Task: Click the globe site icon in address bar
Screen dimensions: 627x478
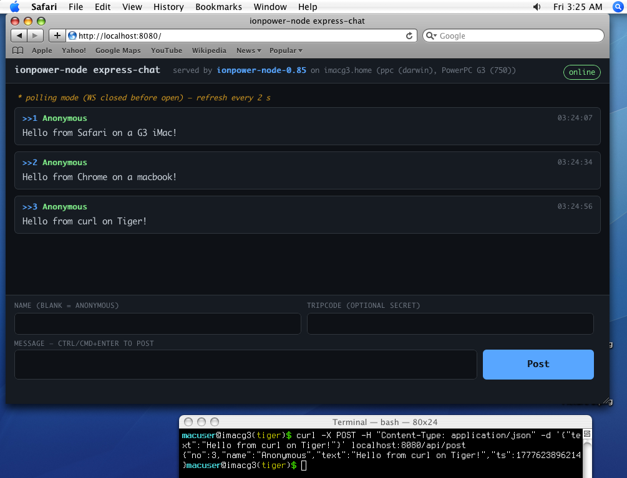Action: pyautogui.click(x=72, y=36)
